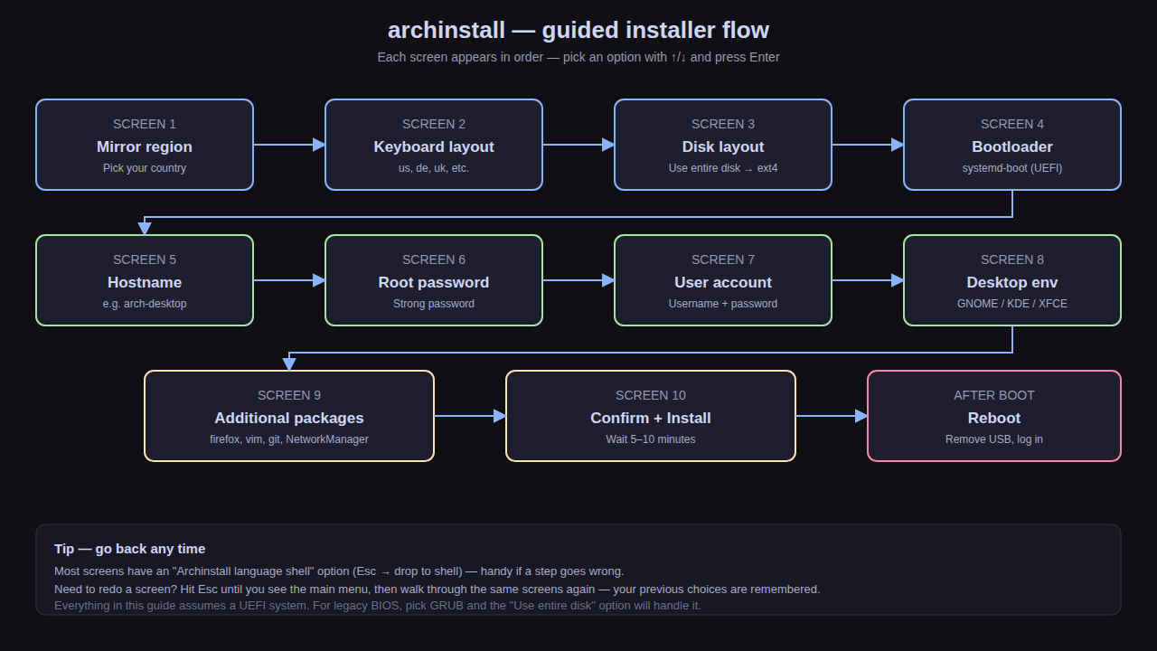Select the Reboot after-boot box
This screenshot has height=651, width=1157.
pos(994,416)
